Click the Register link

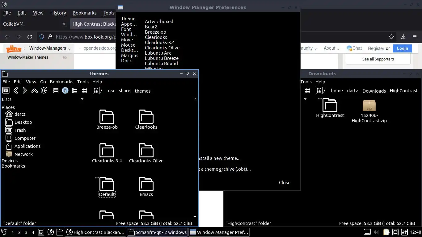coord(376,48)
